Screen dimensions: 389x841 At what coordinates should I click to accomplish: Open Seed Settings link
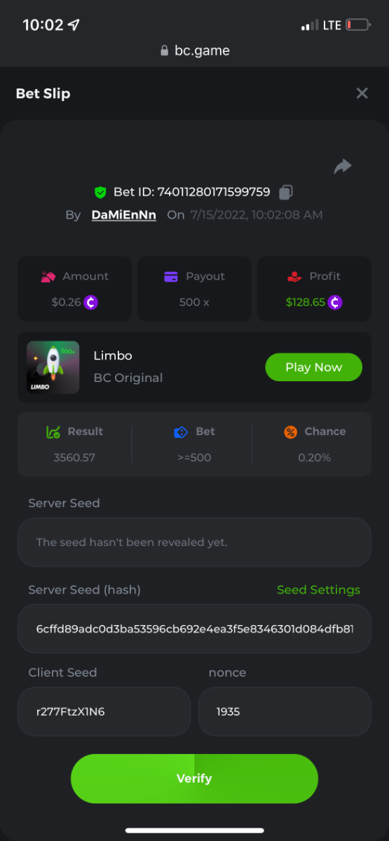[x=319, y=589]
